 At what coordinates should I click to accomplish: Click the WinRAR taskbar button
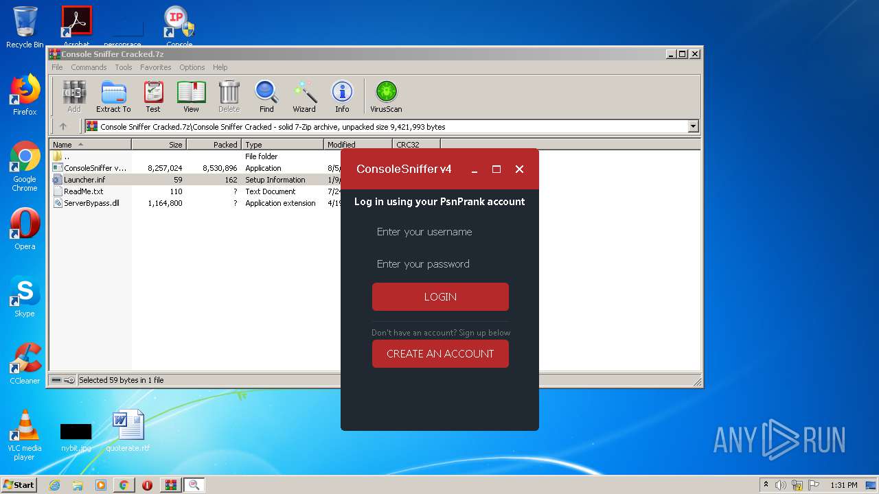coord(170,485)
